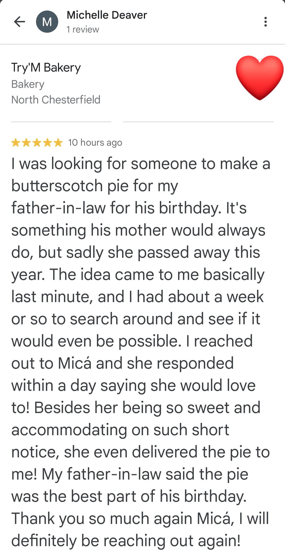Select the second rating star

(26, 143)
